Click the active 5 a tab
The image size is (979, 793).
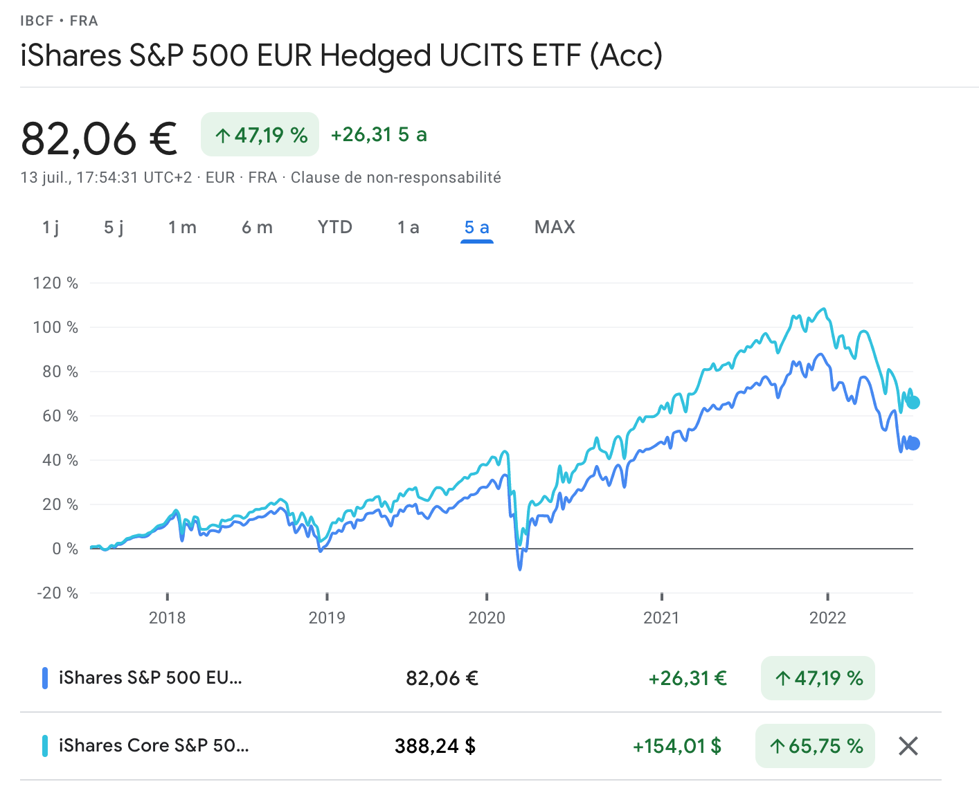point(477,228)
